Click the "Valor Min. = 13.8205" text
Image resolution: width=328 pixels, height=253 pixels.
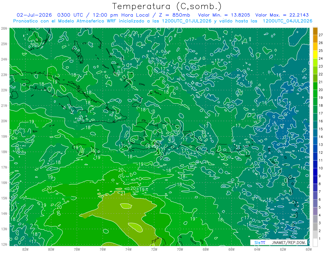coord(224,15)
